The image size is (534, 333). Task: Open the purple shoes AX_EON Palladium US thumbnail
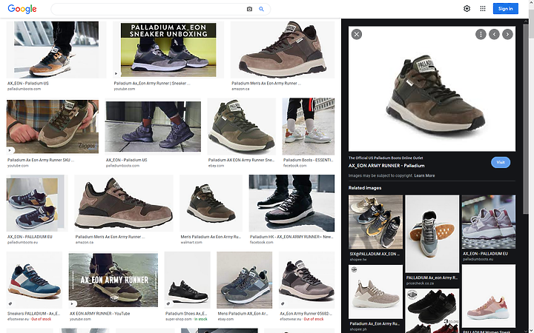click(153, 127)
